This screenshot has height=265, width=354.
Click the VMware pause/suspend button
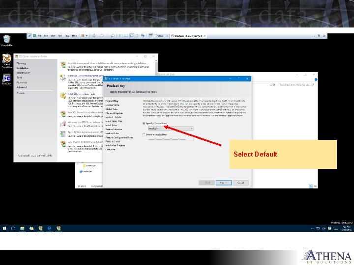tap(83, 36)
